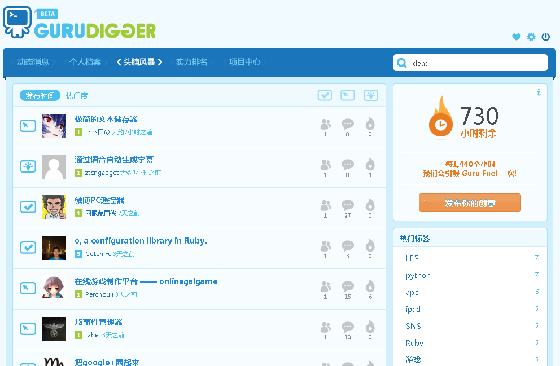Click the info icon in the fuel panel
Viewport: 560px width, 366px height.
[539, 92]
